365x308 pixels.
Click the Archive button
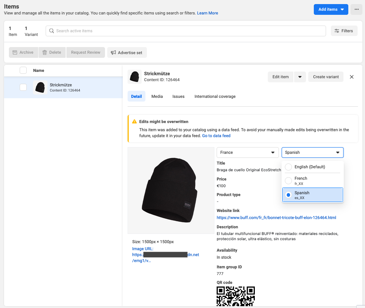[x=23, y=52]
